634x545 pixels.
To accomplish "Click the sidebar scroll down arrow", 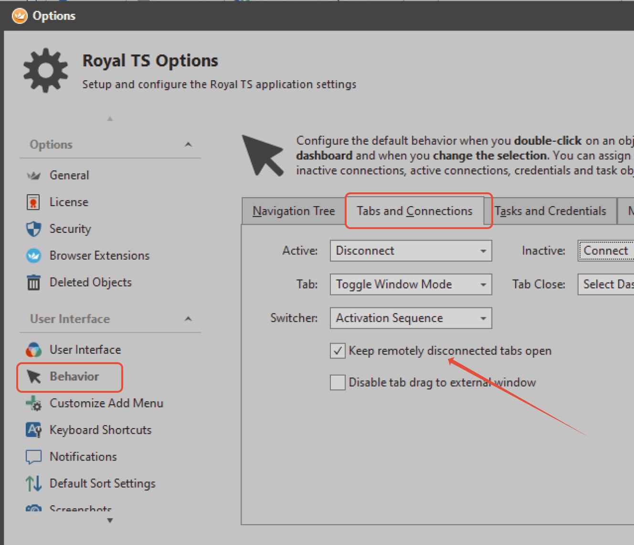I will (x=110, y=521).
